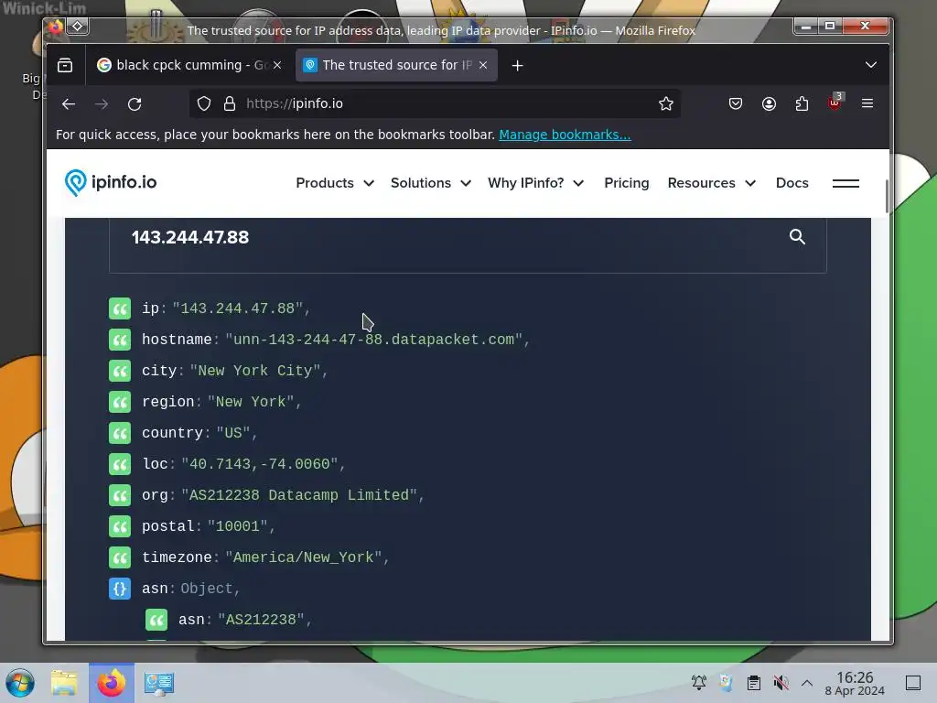Open the Extensions puzzle icon

tap(802, 104)
